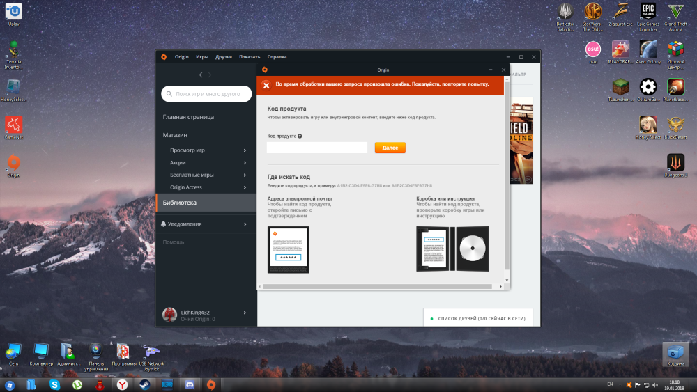Expand the Уведомления chevron
The height and width of the screenshot is (392, 697).
(245, 224)
